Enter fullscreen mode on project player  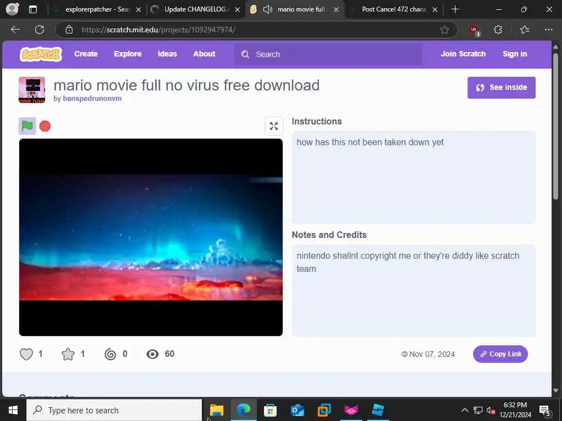pyautogui.click(x=274, y=126)
